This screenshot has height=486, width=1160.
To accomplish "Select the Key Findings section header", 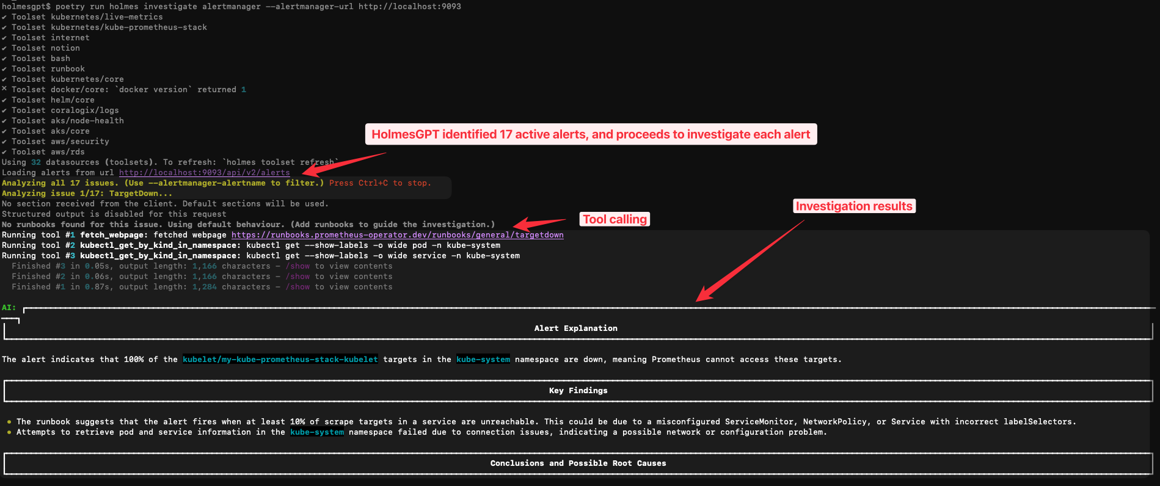I will (x=578, y=391).
